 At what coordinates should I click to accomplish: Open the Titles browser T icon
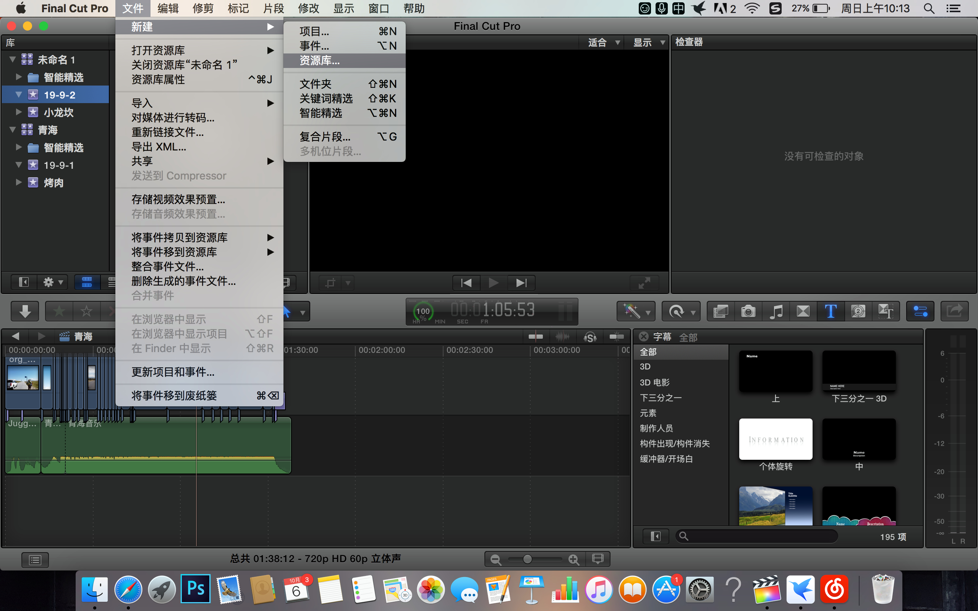(x=831, y=312)
